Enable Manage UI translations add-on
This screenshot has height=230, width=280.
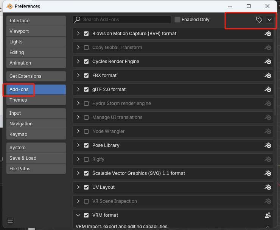pos(86,117)
